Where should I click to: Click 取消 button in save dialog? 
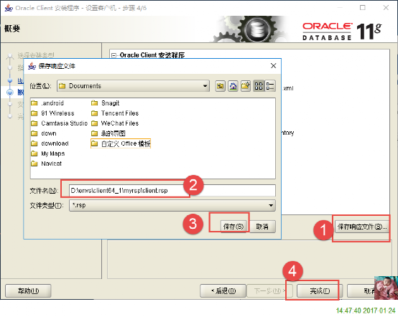pyautogui.click(x=262, y=227)
